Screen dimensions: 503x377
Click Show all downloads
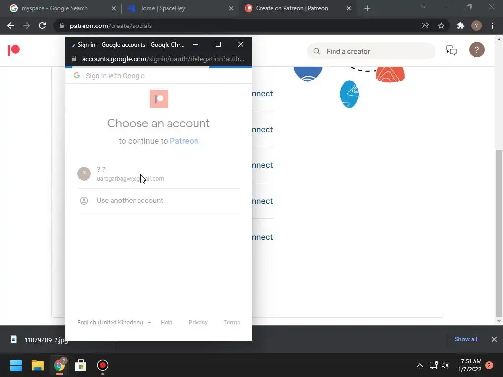coord(466,339)
